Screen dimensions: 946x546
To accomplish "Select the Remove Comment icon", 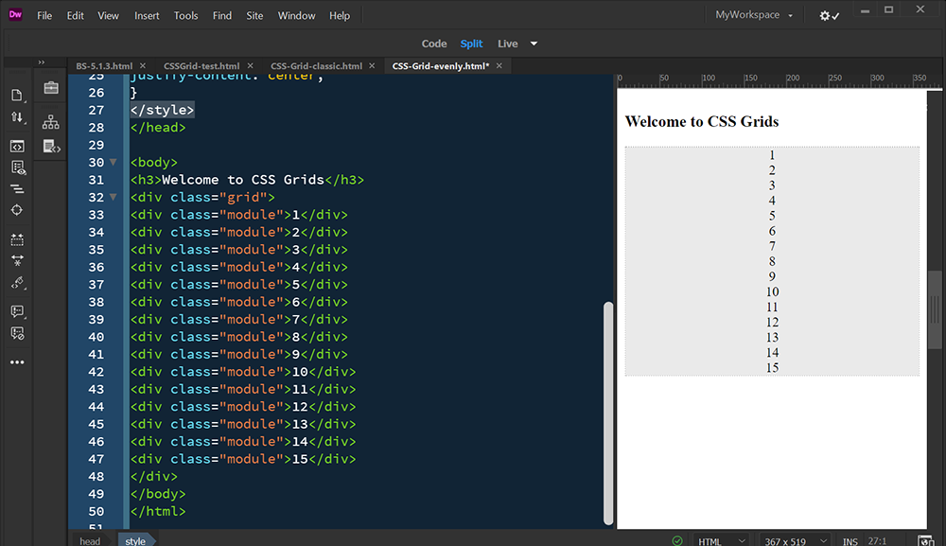I will tap(16, 333).
